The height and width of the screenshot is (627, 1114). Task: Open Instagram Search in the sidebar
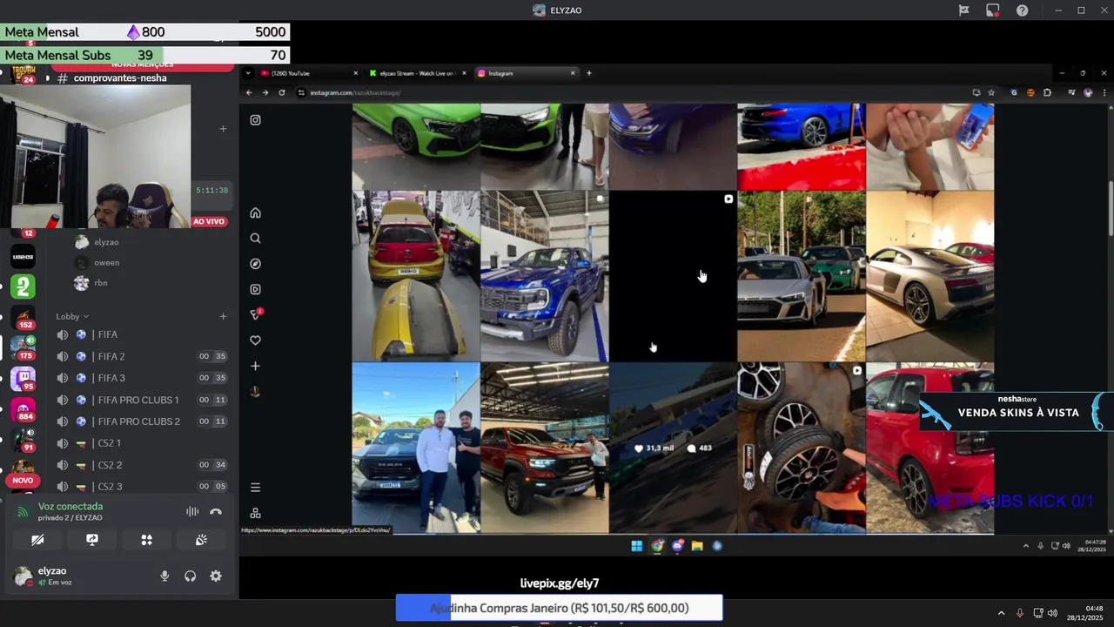(x=255, y=238)
